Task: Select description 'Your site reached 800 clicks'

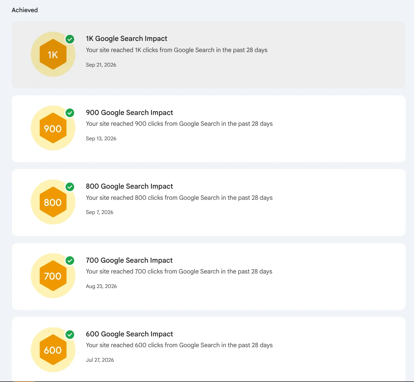Action: tap(179, 198)
